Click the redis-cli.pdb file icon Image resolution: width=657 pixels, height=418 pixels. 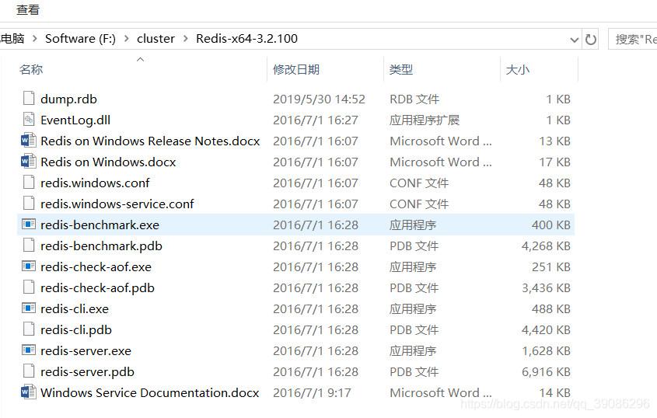(x=29, y=329)
